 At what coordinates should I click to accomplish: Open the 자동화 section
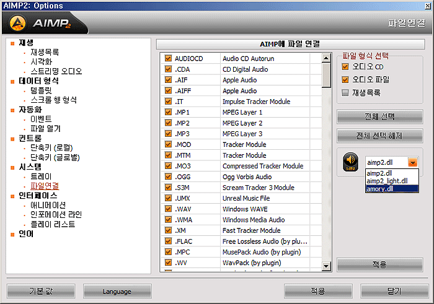[30, 110]
